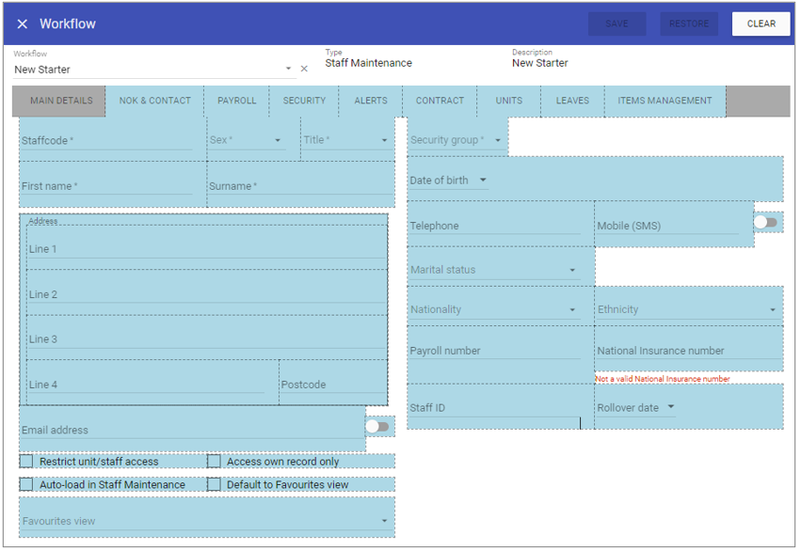The image size is (801, 550).
Task: Check Access own record only
Action: [x=215, y=462]
